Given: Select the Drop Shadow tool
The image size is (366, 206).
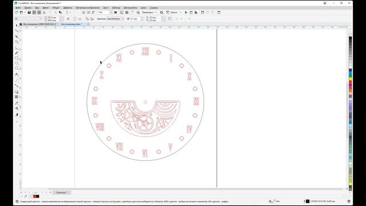Looking at the screenshot, I should click(x=17, y=92).
